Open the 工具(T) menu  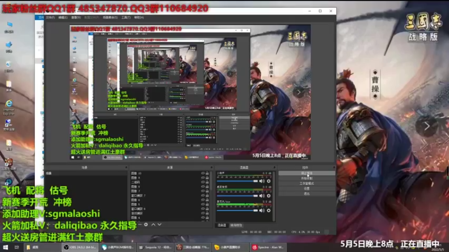click(x=126, y=17)
